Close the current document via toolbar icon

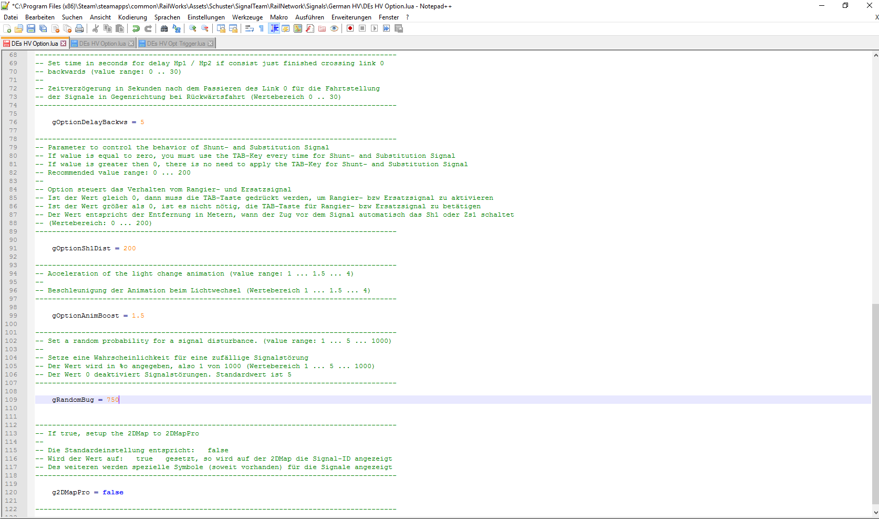(x=55, y=28)
